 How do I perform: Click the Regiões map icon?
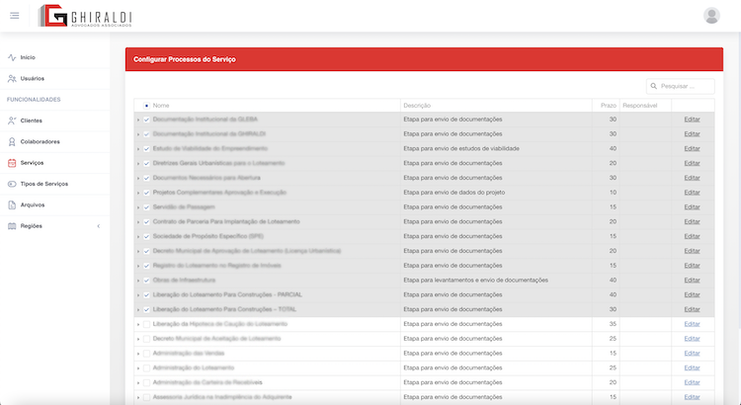12,226
